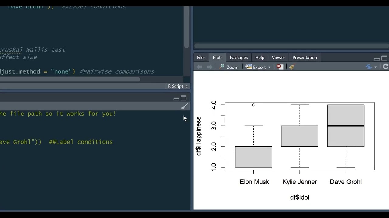389x218 pixels.
Task: Clear all plots with broom icon
Action: click(292, 67)
